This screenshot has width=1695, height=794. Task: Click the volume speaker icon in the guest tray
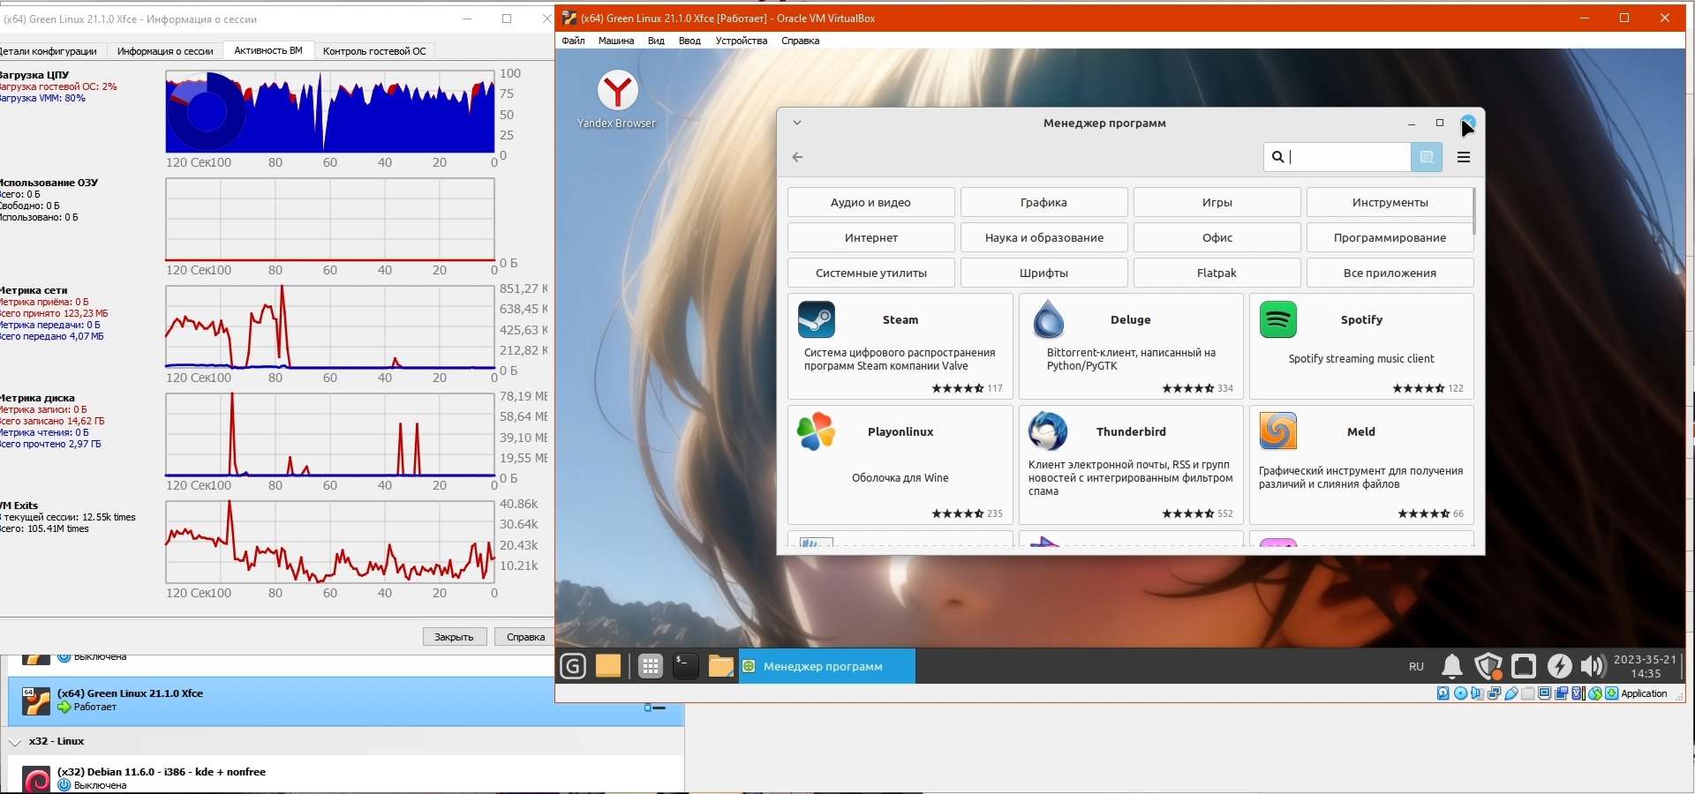[1593, 666]
